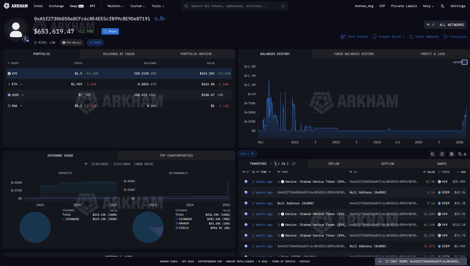Image resolution: width=470 pixels, height=266 pixels.
Task: Open the Tools dropdown menu
Action: [x=158, y=6]
